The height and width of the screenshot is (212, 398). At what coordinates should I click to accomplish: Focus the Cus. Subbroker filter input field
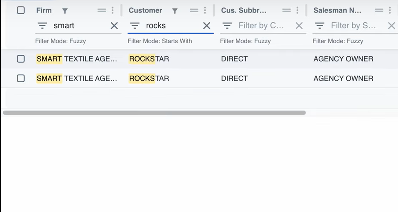pyautogui.click(x=261, y=26)
